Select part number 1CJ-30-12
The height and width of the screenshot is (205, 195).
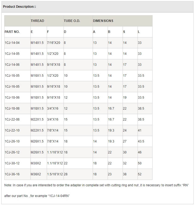click(x=12, y=163)
